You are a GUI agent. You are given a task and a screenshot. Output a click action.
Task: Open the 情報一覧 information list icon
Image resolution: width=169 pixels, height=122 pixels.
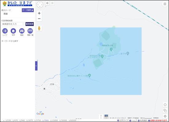tap(30, 31)
